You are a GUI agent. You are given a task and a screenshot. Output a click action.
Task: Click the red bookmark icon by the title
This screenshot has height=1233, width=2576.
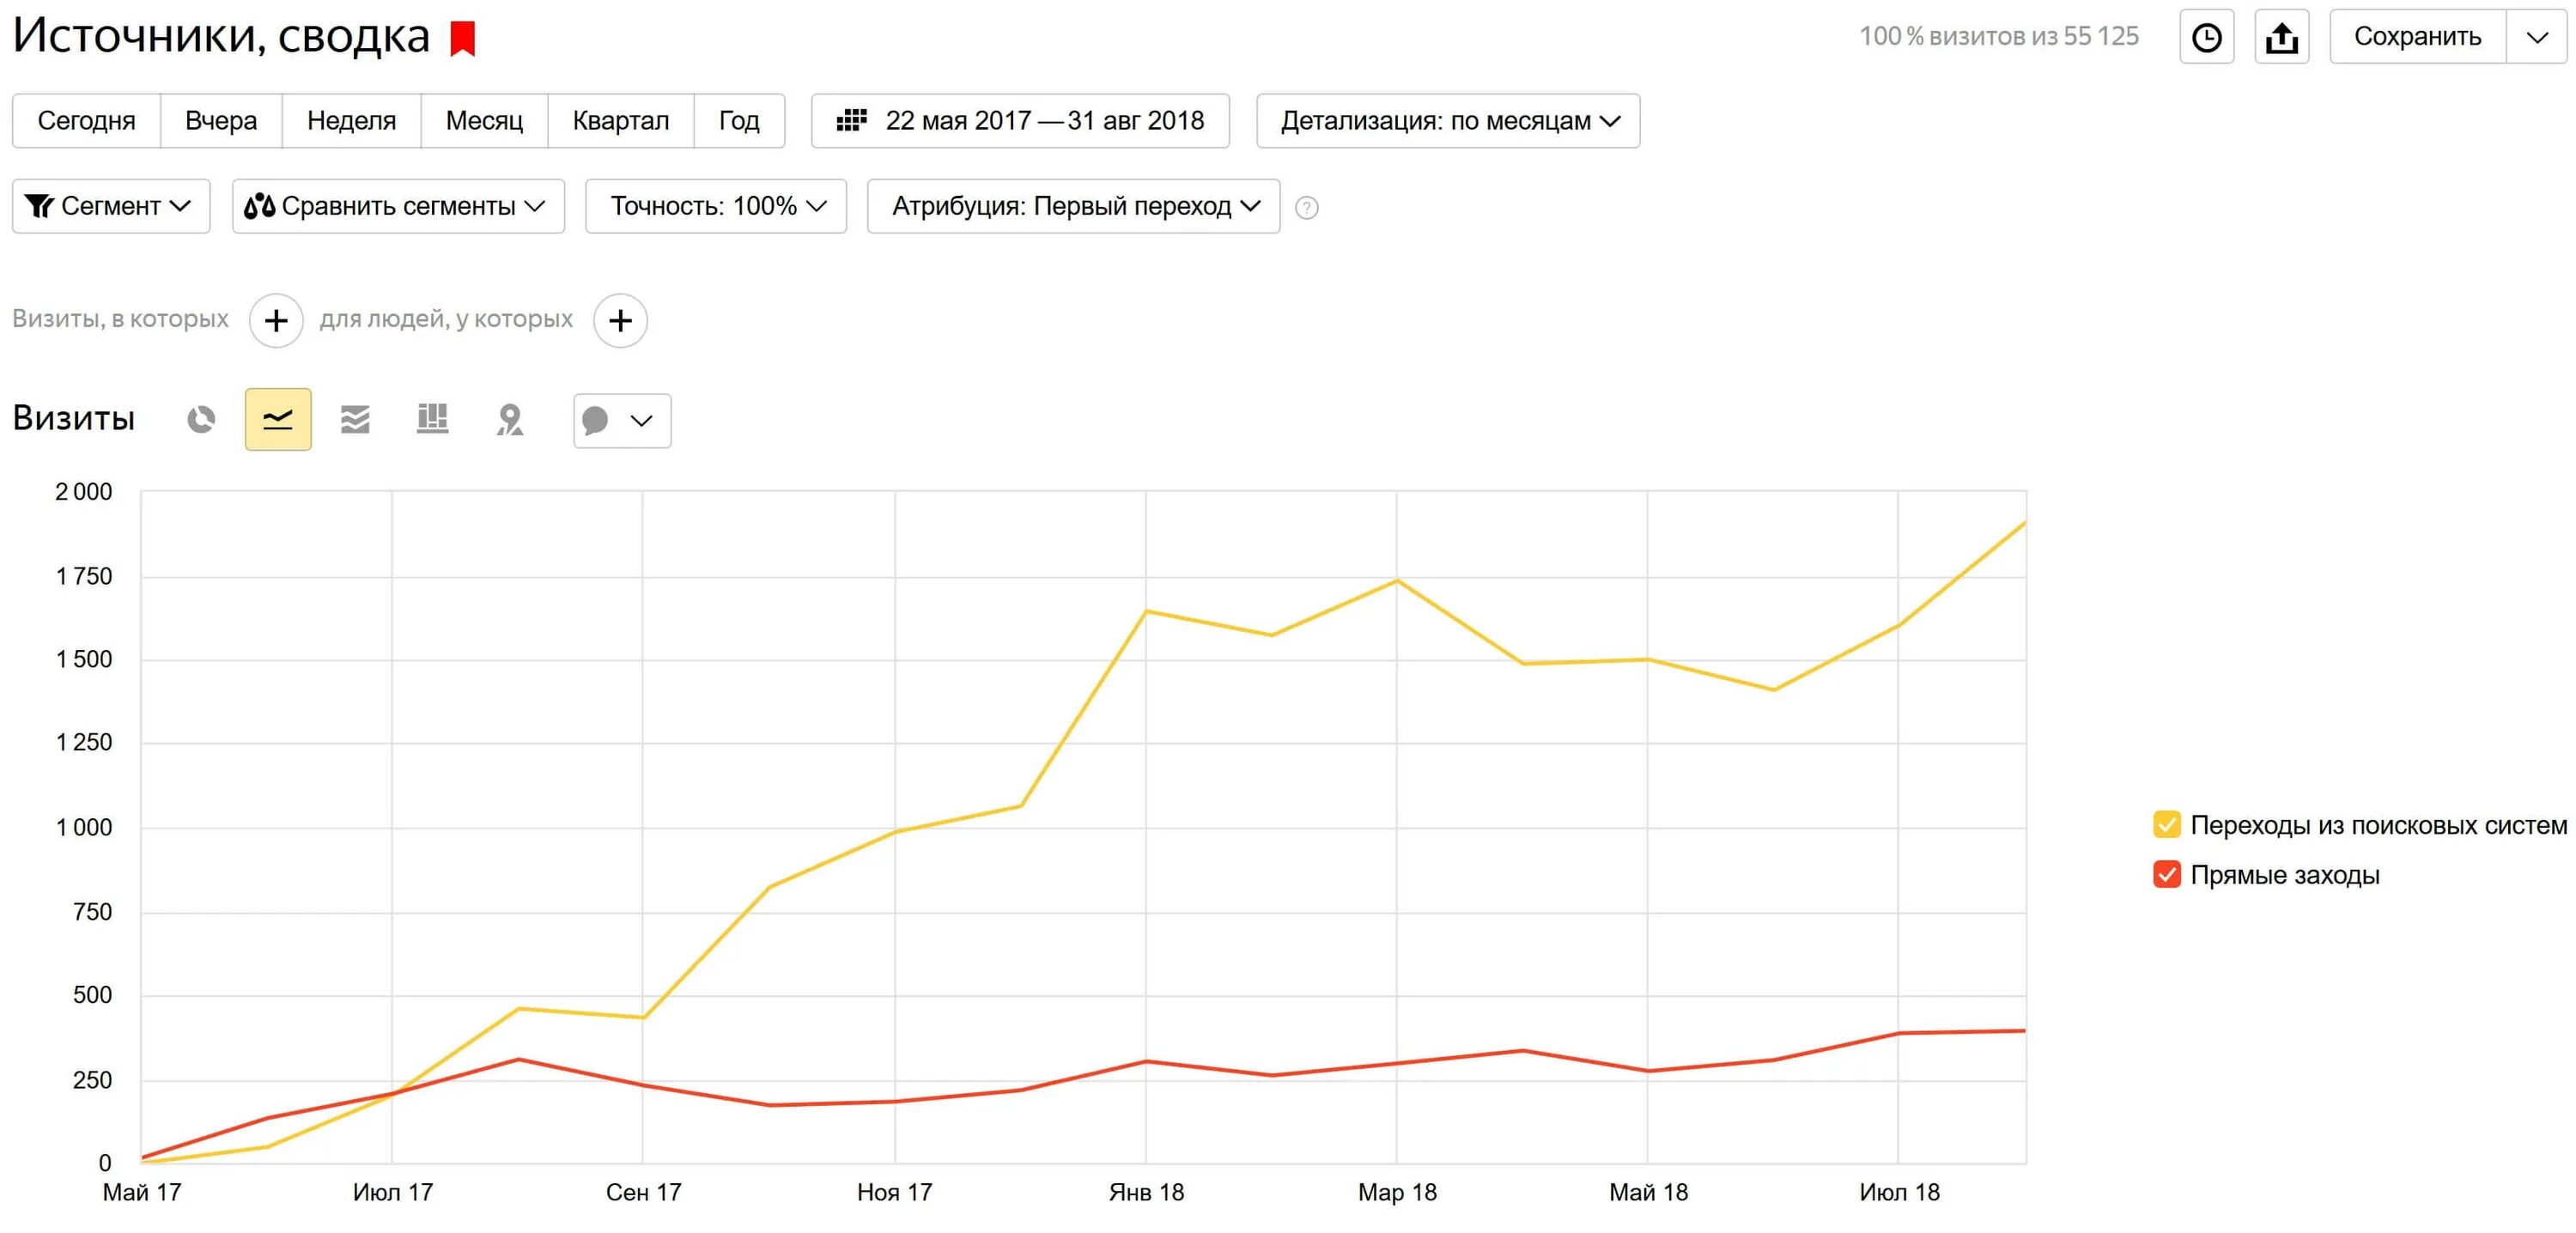pos(462,38)
